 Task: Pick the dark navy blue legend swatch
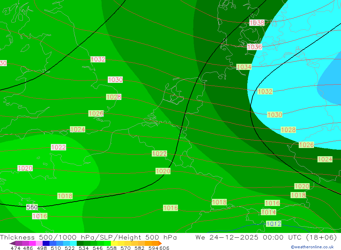click(x=46, y=243)
